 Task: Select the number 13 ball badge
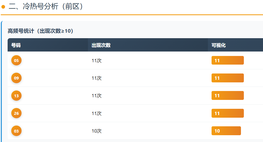tap(16, 96)
